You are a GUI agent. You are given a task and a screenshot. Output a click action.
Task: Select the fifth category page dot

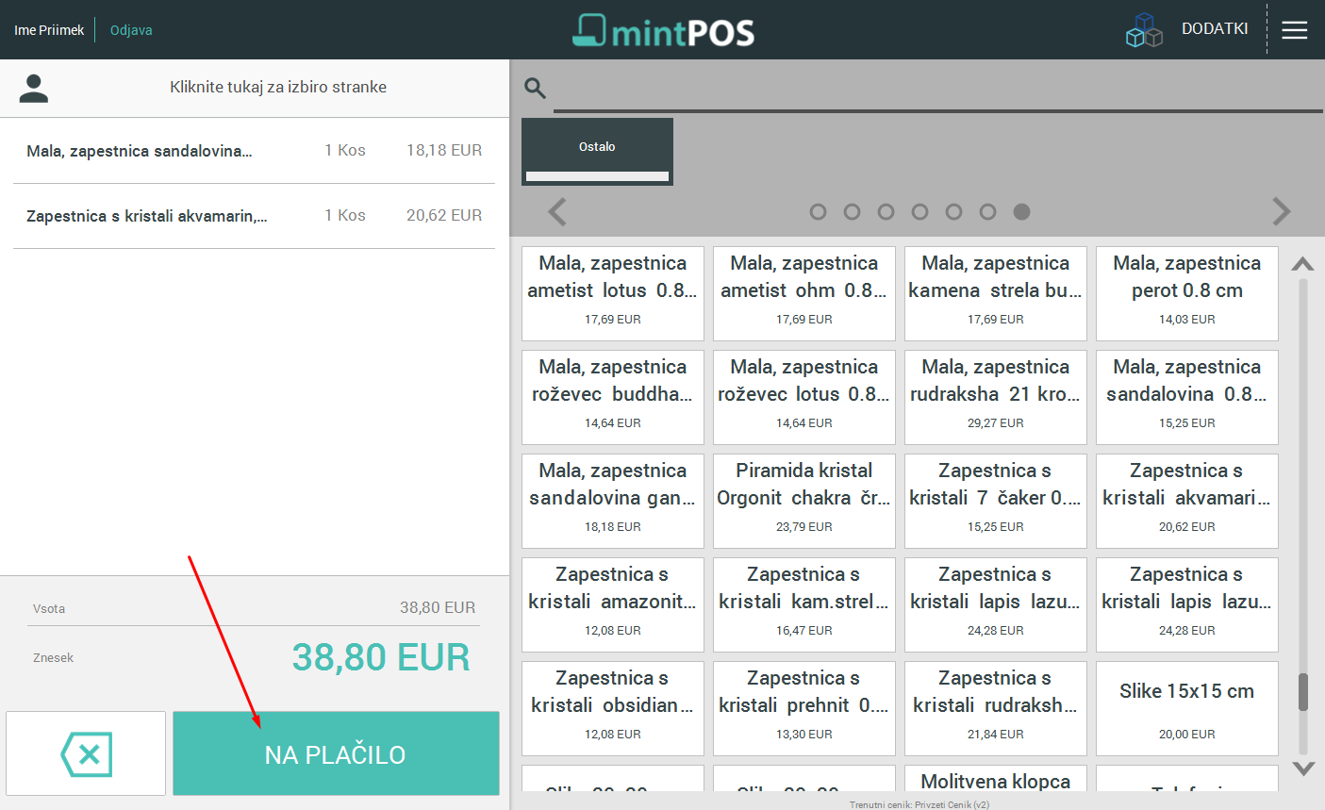(953, 212)
